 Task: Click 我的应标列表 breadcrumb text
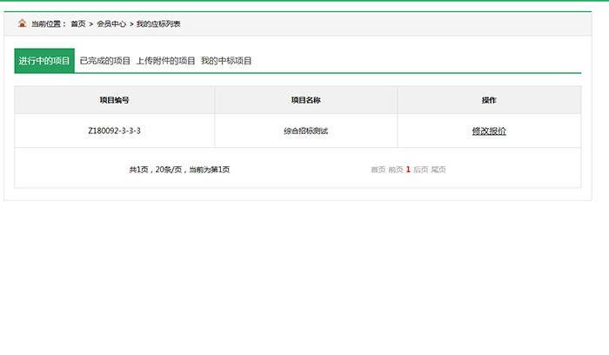(158, 24)
